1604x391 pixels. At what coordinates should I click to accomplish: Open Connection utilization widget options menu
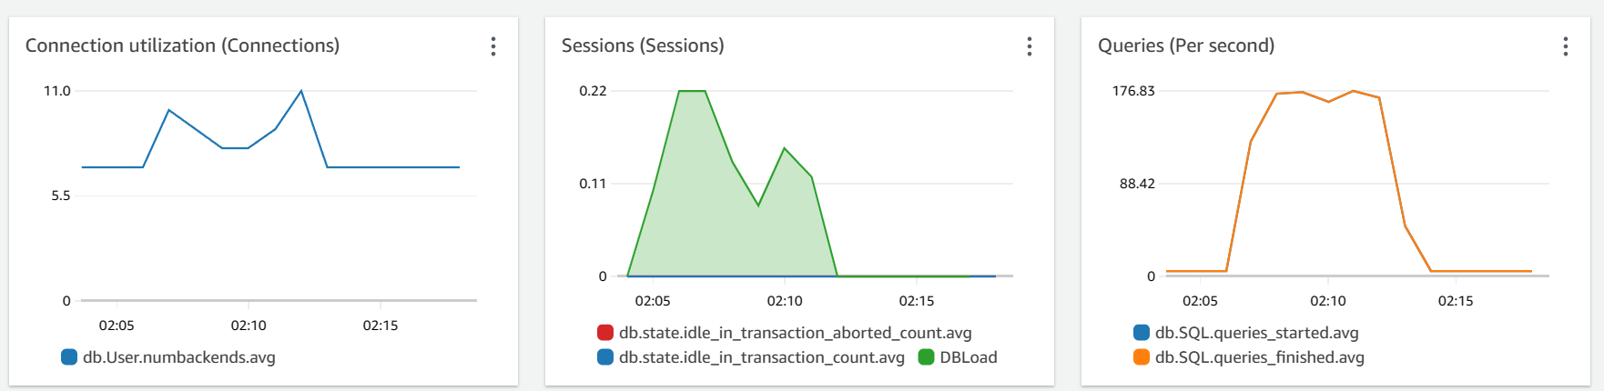coord(493,46)
